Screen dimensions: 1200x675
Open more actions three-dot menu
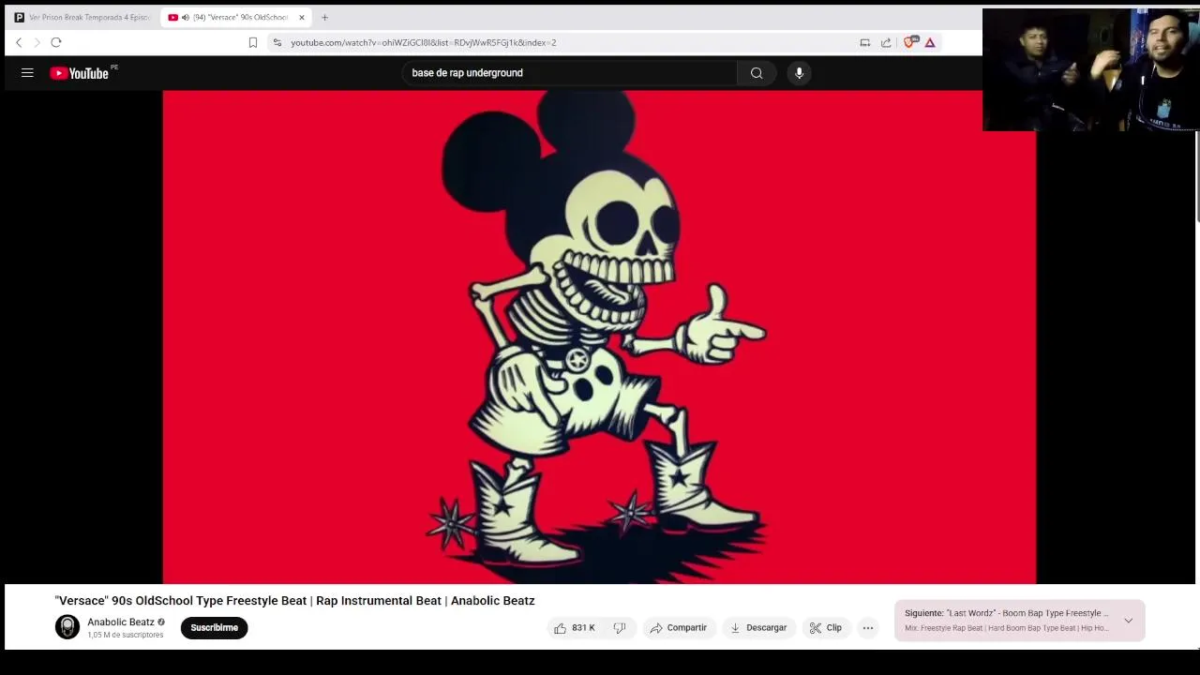(x=868, y=628)
